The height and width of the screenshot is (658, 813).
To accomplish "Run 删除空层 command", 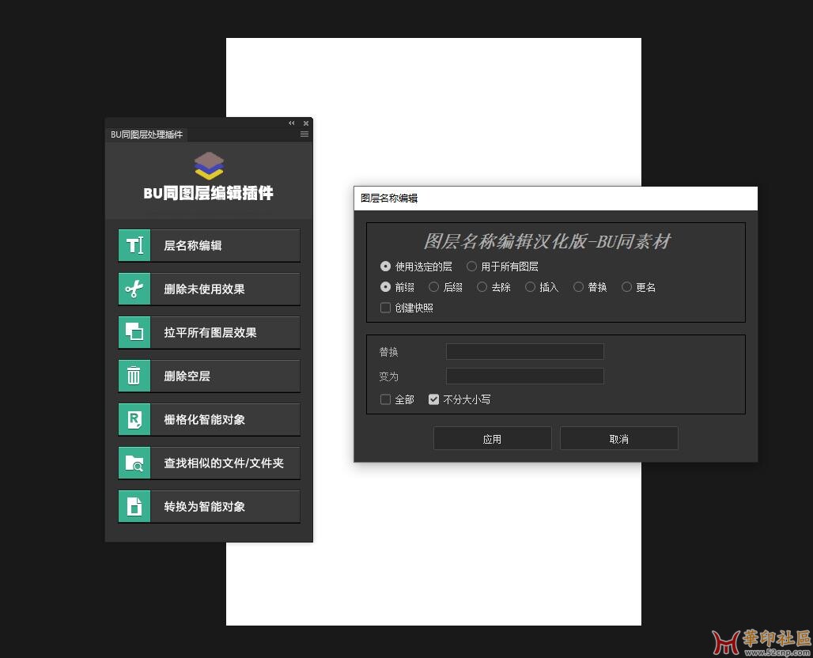I will [209, 376].
